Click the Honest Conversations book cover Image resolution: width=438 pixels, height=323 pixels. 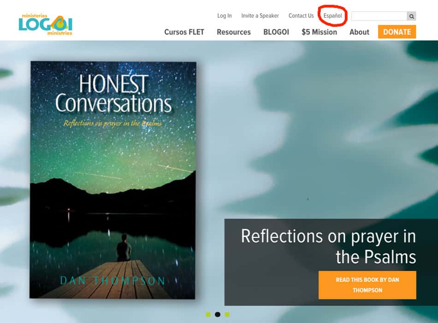(x=113, y=180)
